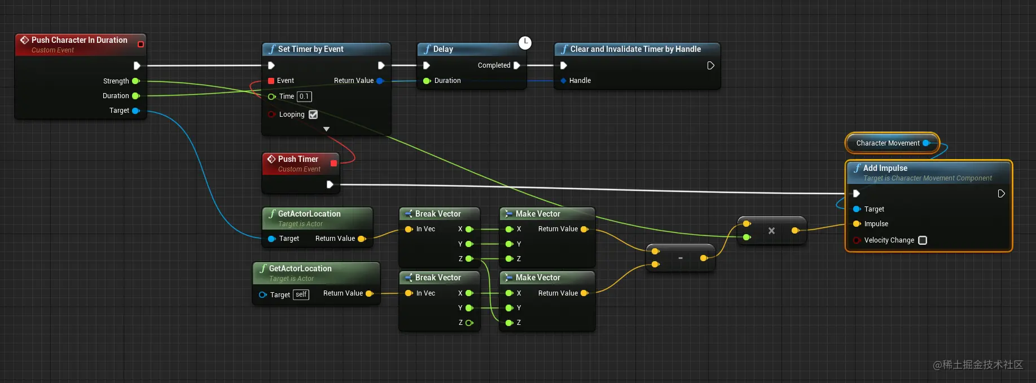Click Y input pin of upper Make Vector
1036x383 pixels.
pos(509,244)
